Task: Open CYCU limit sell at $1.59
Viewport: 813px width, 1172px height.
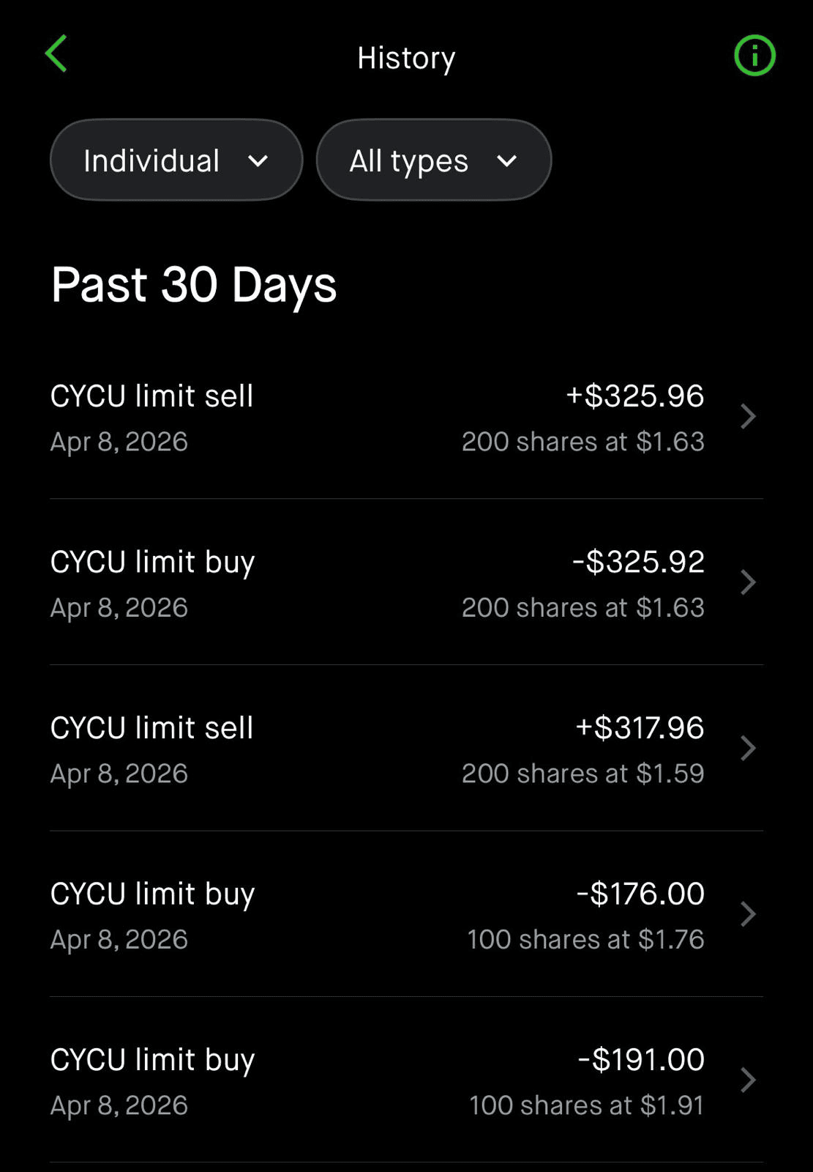Action: [152, 728]
